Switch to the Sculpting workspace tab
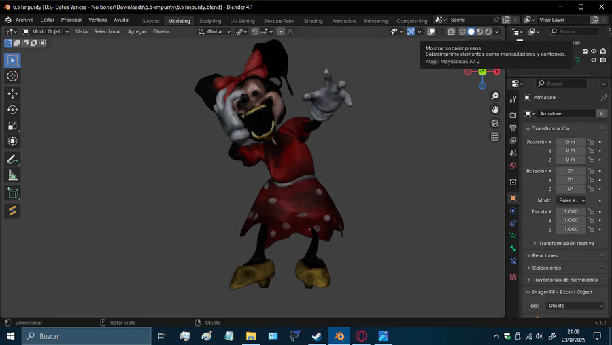This screenshot has height=345, width=612. tap(210, 21)
